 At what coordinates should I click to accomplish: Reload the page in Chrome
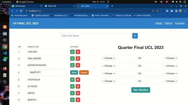[21, 11]
